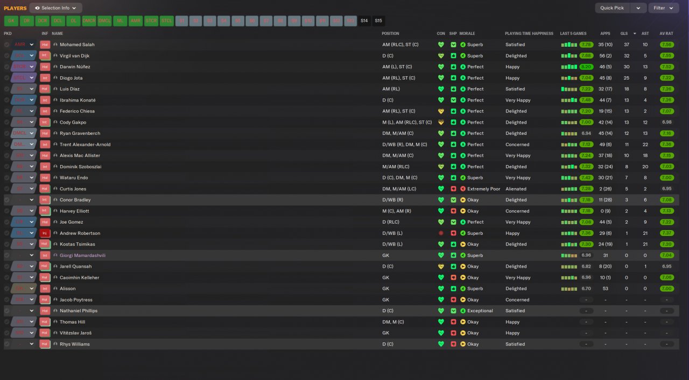Click Curtis Jones's Alienated playing time status
The image size is (689, 380).
pyautogui.click(x=516, y=189)
